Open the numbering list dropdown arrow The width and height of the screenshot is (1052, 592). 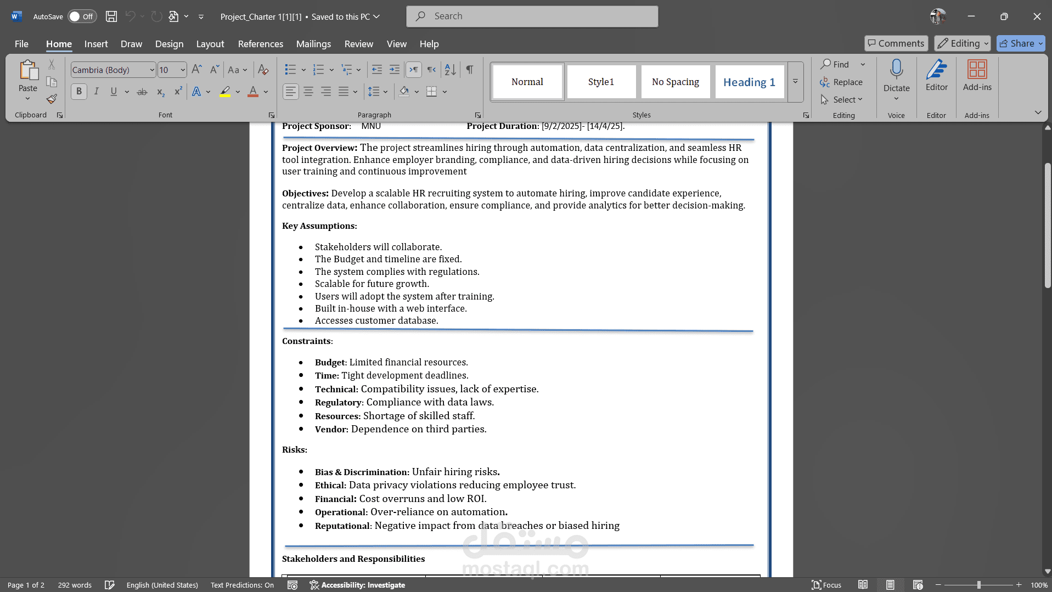(331, 70)
